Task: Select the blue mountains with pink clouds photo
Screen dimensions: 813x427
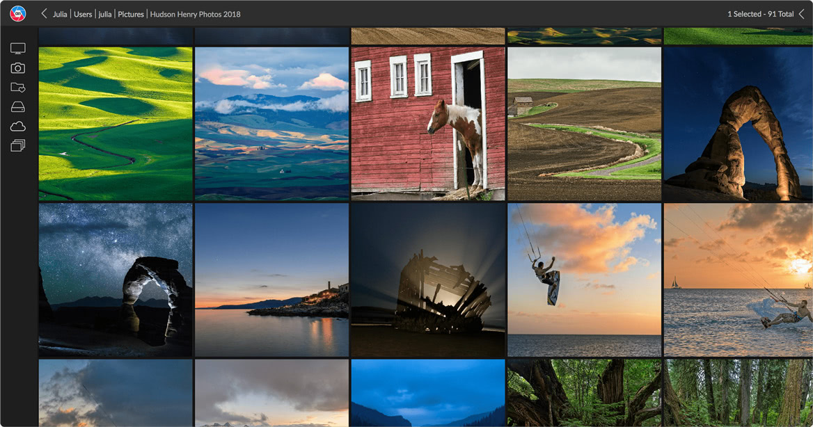Action: [271, 123]
